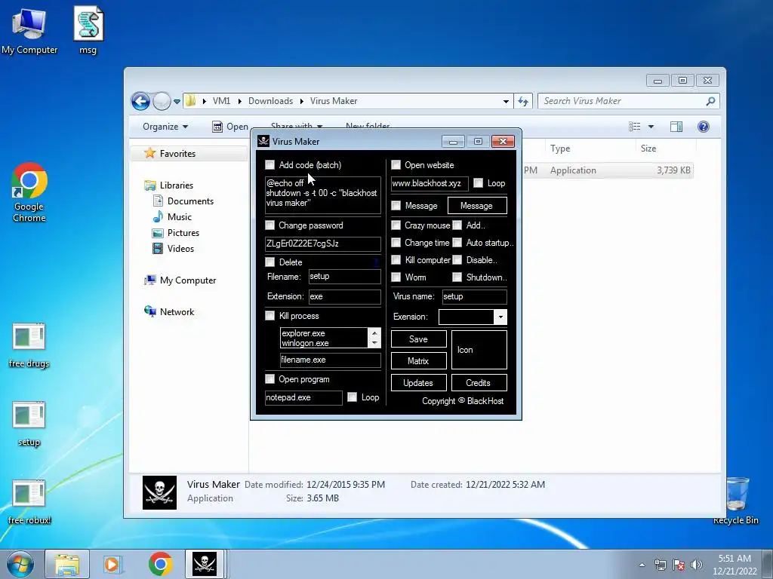Open Pictures library in navigation pane
This screenshot has width=773, height=579.
point(183,232)
